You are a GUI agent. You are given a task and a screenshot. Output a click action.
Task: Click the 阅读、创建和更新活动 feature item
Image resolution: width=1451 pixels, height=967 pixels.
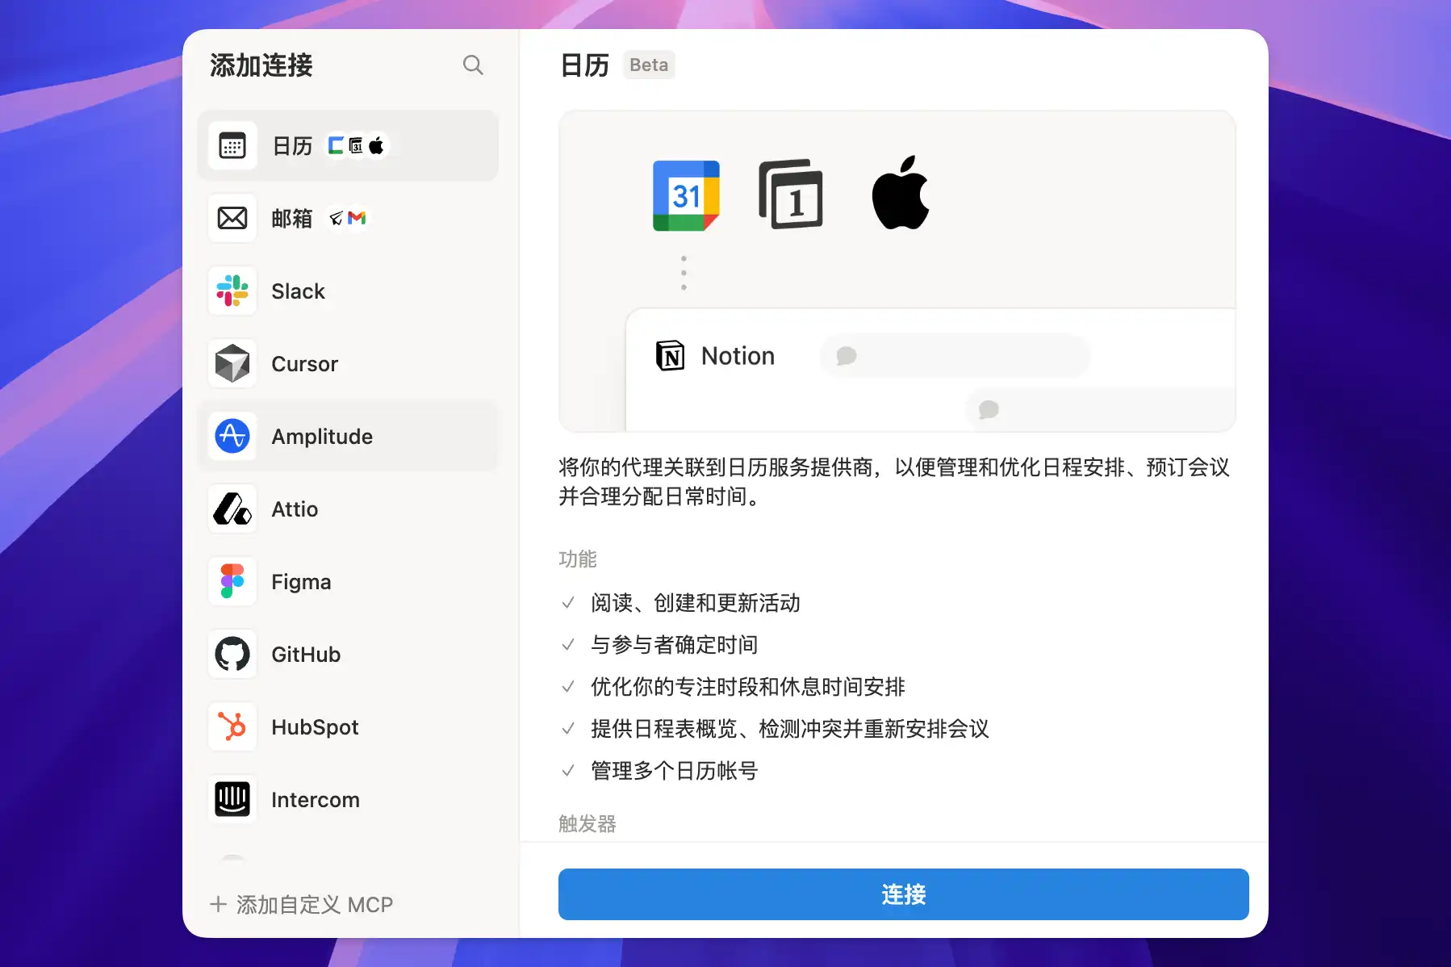coord(695,603)
